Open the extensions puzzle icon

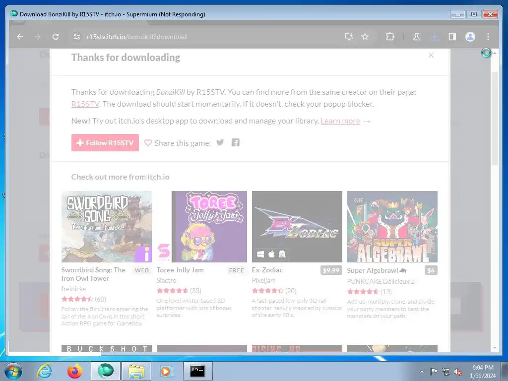390,37
